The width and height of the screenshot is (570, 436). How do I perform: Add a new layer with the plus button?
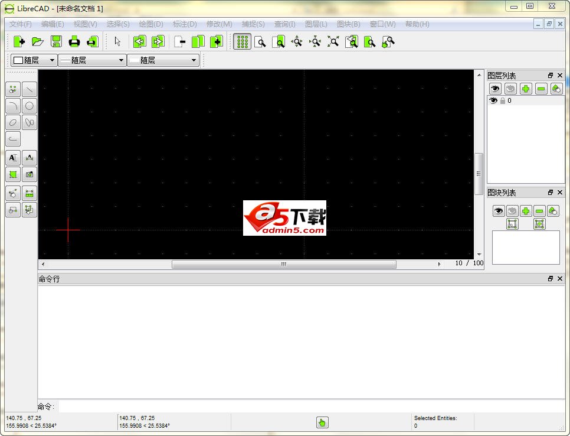(526, 88)
